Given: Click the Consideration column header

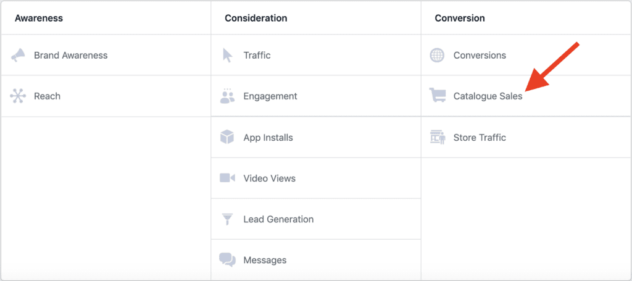Looking at the screenshot, I should click(256, 18).
